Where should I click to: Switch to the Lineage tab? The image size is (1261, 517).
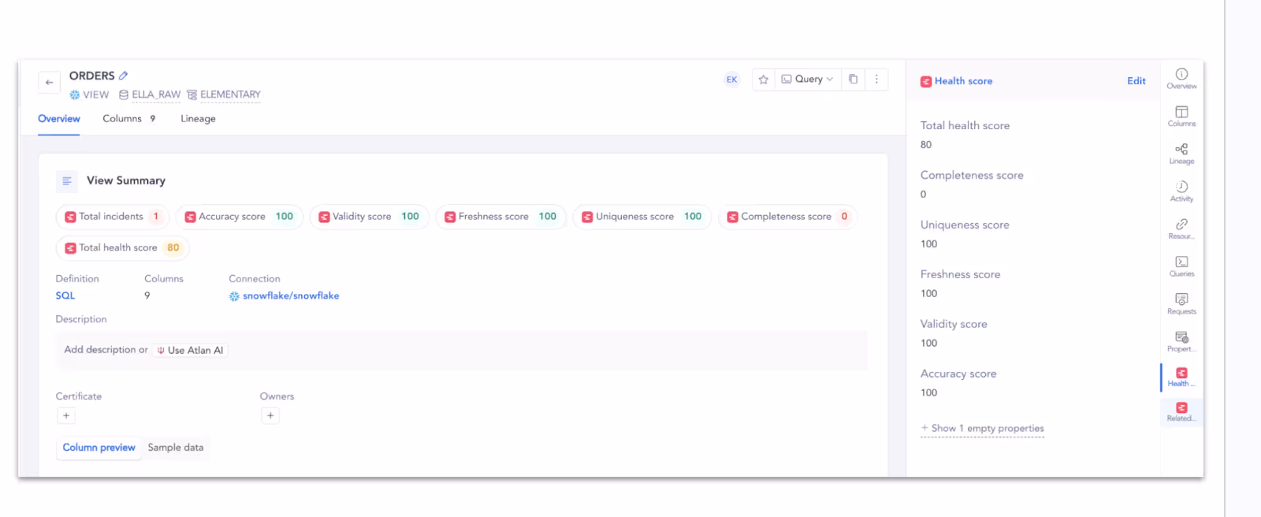pos(198,119)
